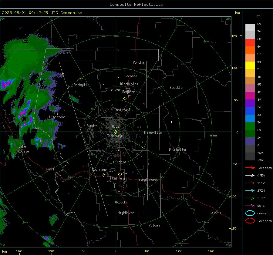
Task: Click the Airdrie city label
Action: click(120, 162)
